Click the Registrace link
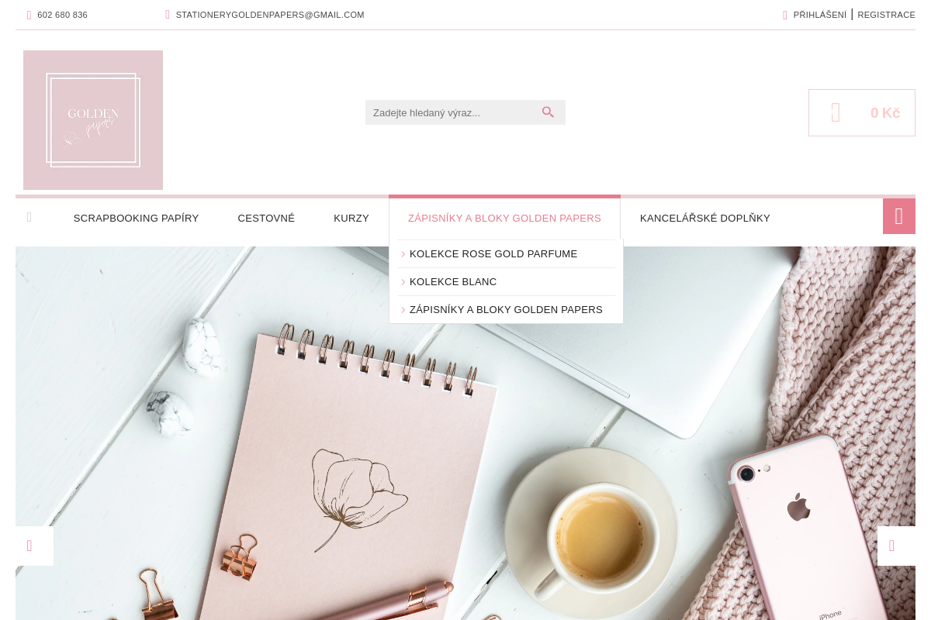931x620 pixels. pos(887,15)
